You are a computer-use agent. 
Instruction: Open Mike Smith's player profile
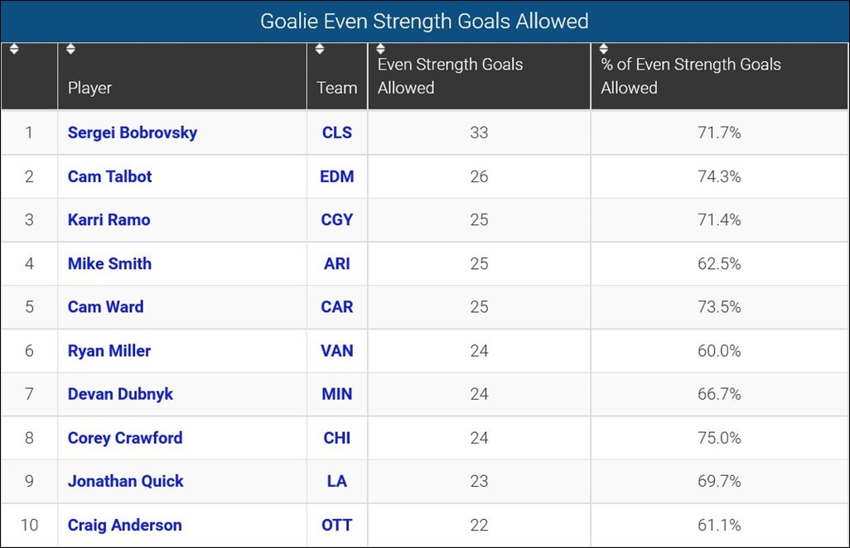109,263
